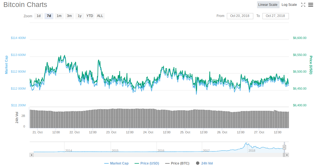Screen dimensions: 315x167
Task: Click the $113 600M market cap label
Action: [x=18, y=55]
